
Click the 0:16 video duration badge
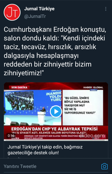pyautogui.click(x=11, y=136)
